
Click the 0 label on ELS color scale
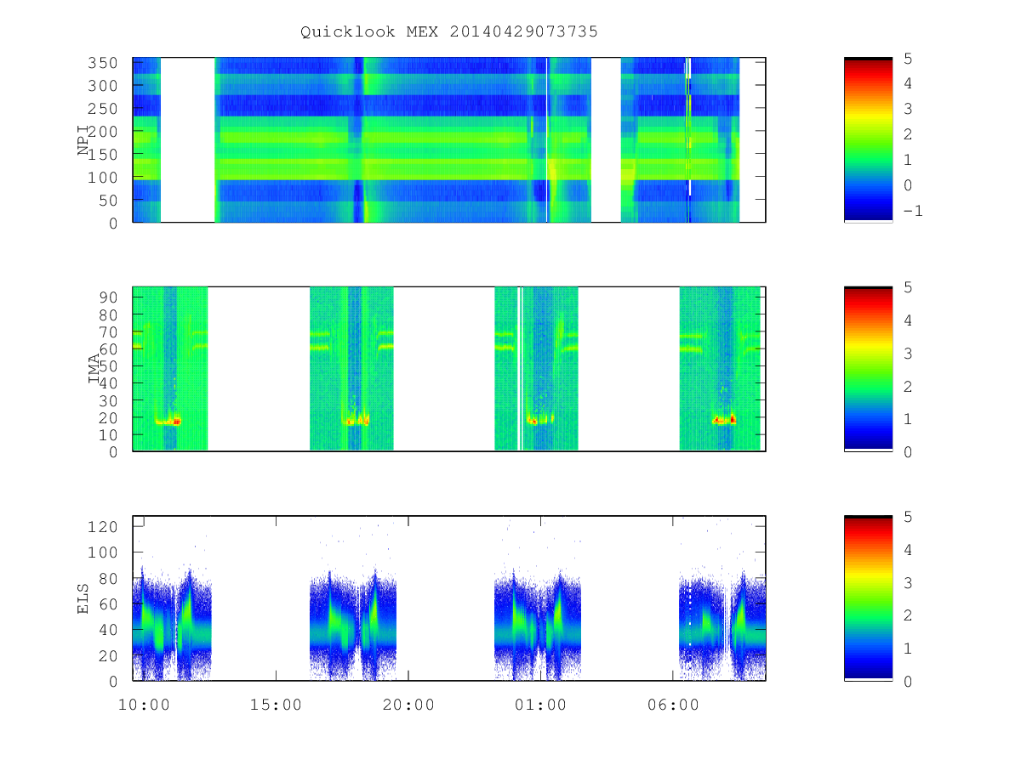[x=907, y=682]
